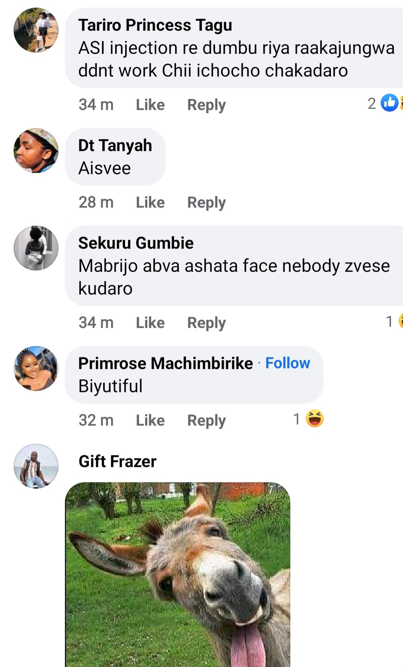
Task: Tap laughing emoji reaction on Primrose's comment
Action: pyautogui.click(x=315, y=419)
